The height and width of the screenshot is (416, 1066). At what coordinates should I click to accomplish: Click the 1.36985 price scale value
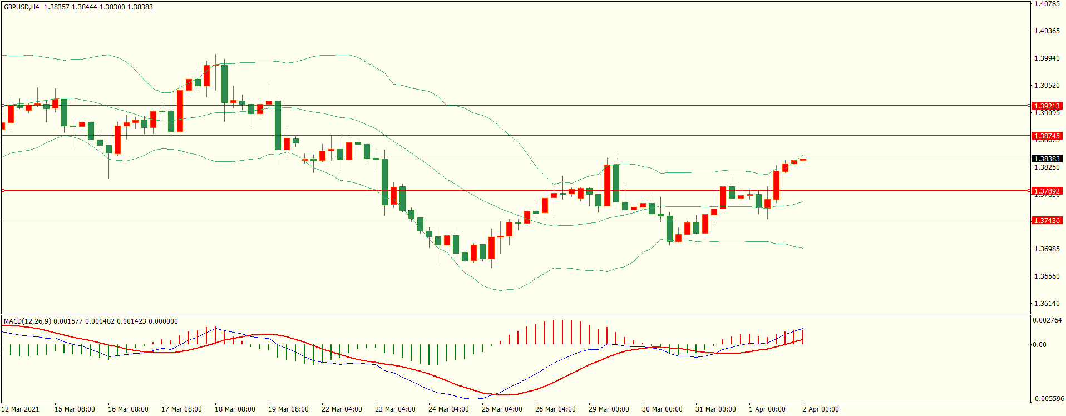[x=1047, y=249]
